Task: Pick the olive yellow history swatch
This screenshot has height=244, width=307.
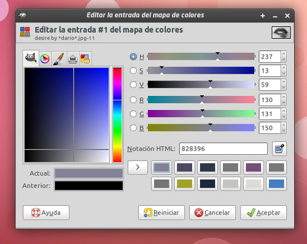Action: point(184,184)
